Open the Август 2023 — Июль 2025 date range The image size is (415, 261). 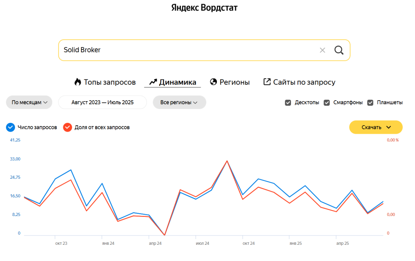coord(103,103)
